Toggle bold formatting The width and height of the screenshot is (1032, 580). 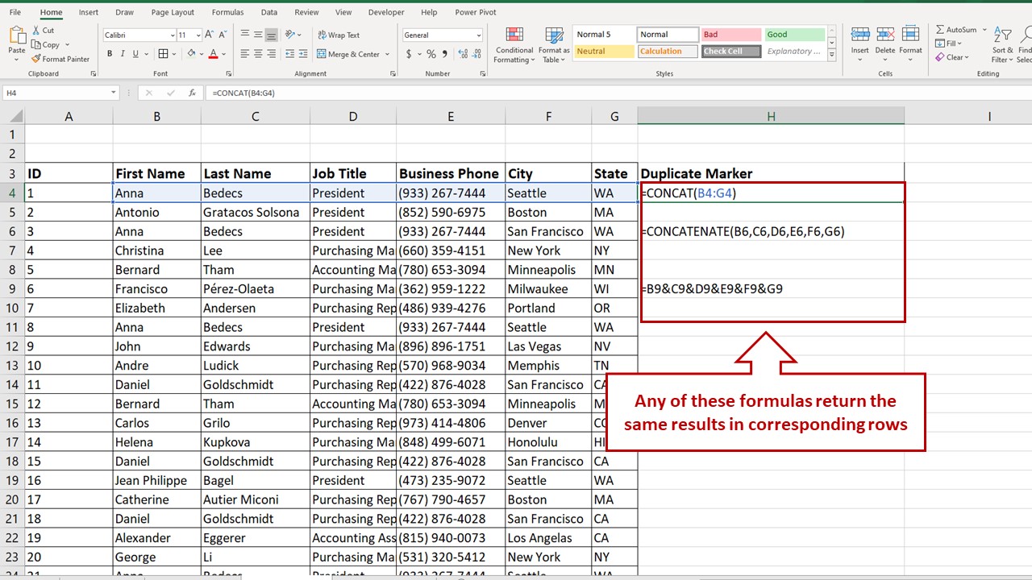pyautogui.click(x=110, y=54)
